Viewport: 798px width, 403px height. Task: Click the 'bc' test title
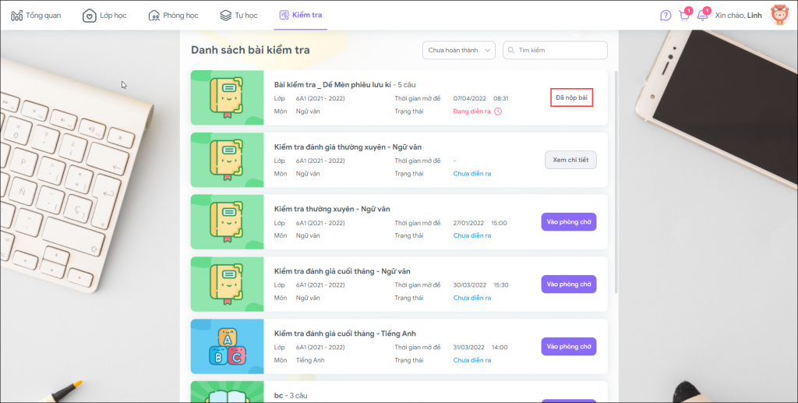pos(278,395)
